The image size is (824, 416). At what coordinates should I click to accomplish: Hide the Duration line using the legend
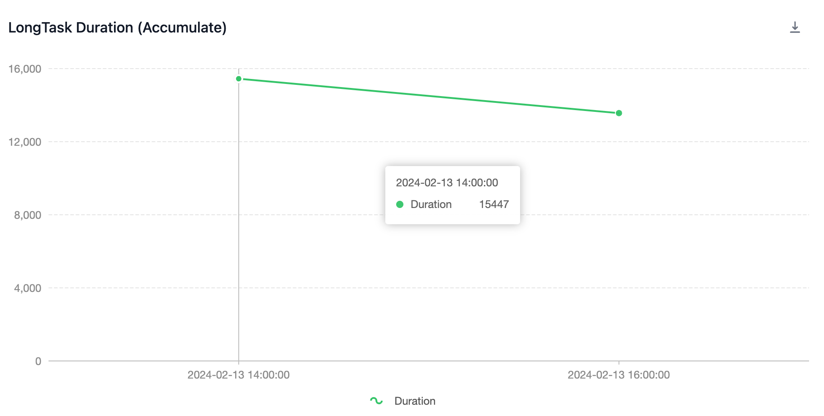point(414,401)
